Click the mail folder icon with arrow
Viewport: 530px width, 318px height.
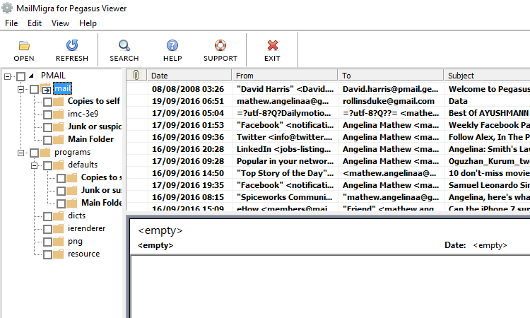coord(45,89)
